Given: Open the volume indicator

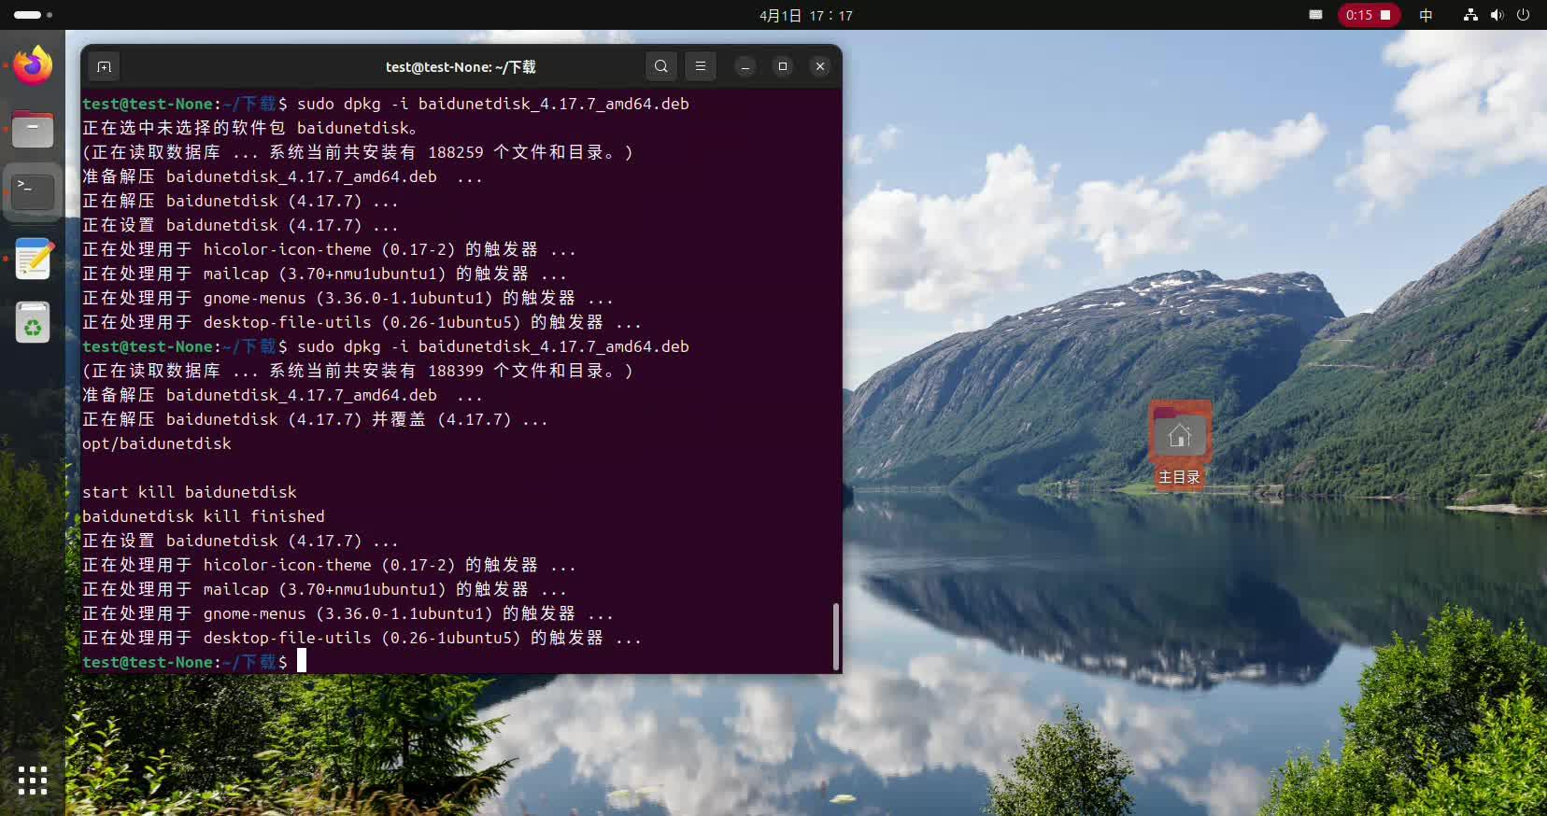Looking at the screenshot, I should pos(1497,15).
